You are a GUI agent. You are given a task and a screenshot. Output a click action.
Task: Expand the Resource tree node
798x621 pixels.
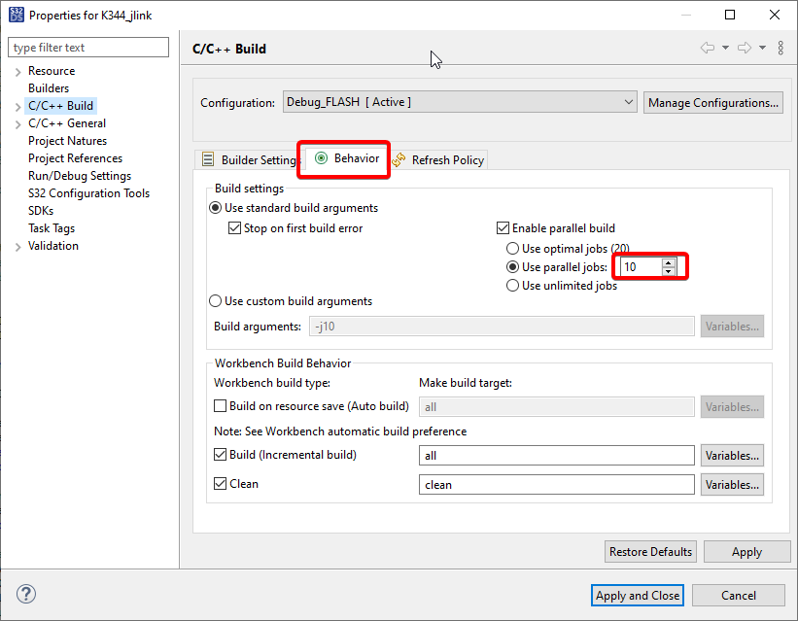coord(17,71)
